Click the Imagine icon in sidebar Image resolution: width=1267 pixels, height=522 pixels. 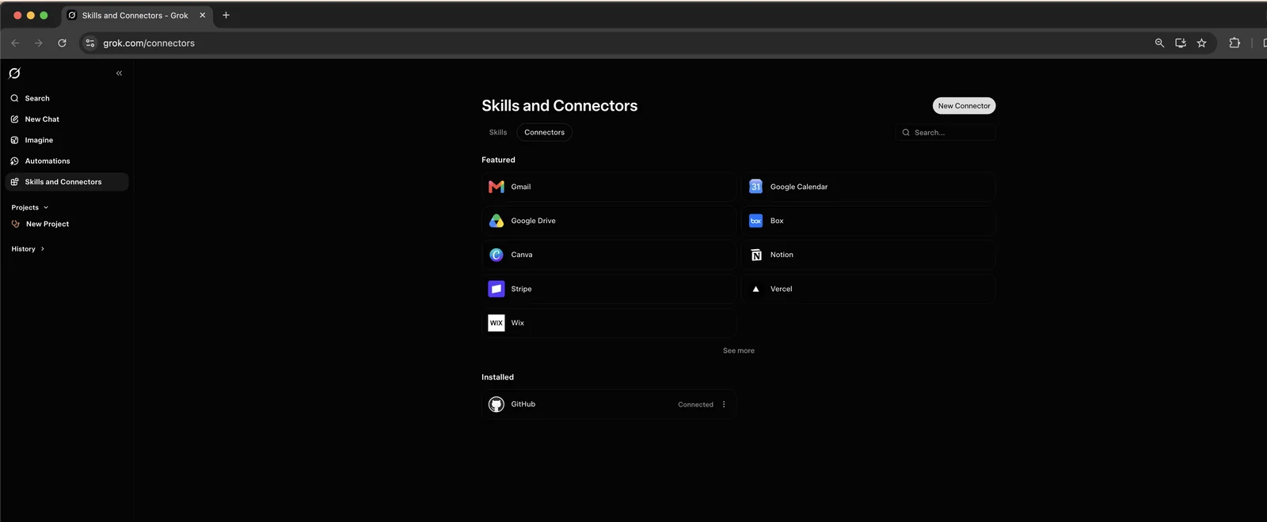(x=14, y=140)
